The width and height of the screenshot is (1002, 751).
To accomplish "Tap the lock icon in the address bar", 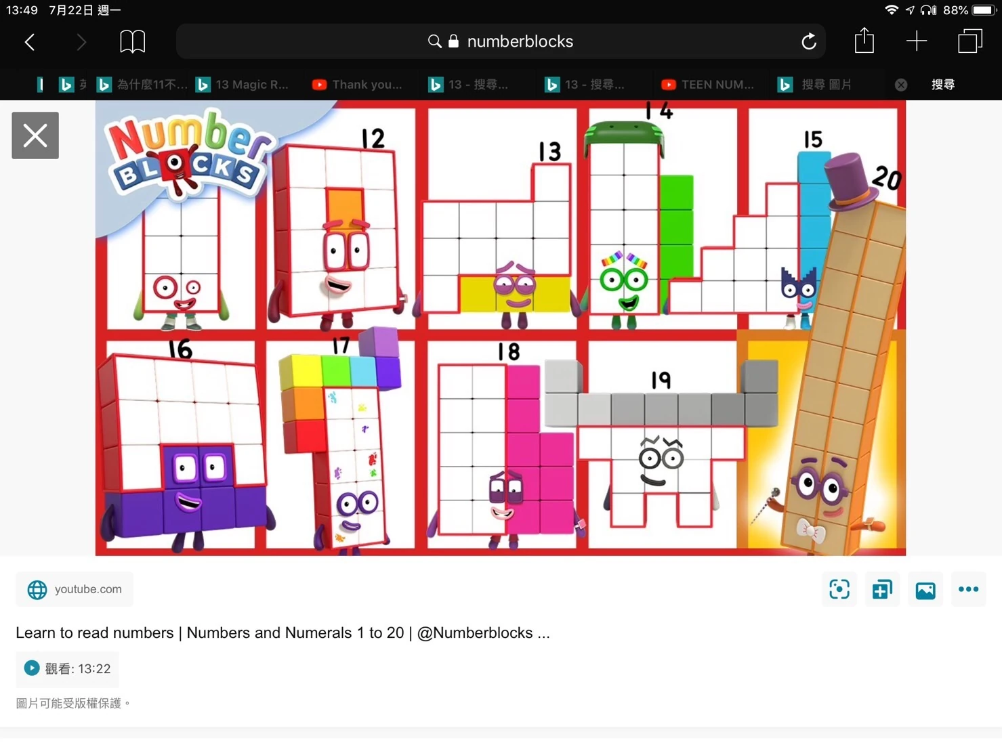I will [x=454, y=41].
